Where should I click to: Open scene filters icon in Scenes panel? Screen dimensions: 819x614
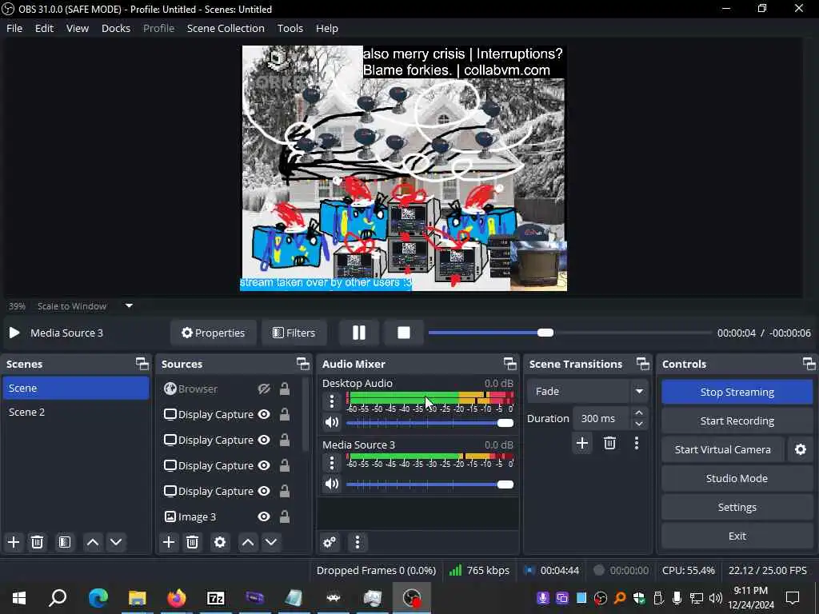pos(65,542)
